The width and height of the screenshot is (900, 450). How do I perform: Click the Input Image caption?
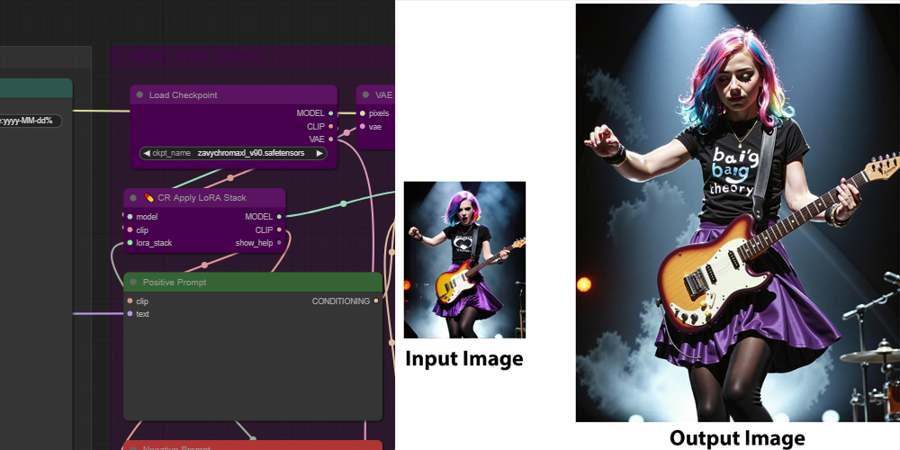(x=464, y=359)
